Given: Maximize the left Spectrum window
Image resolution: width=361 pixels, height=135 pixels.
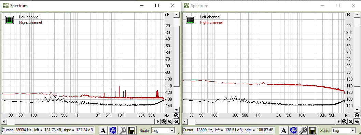Looking at the screenshot, I should (157, 5).
